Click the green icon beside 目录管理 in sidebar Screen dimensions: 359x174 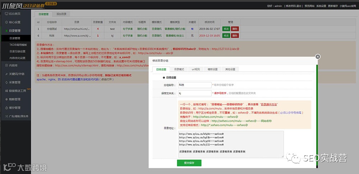pos(6,31)
